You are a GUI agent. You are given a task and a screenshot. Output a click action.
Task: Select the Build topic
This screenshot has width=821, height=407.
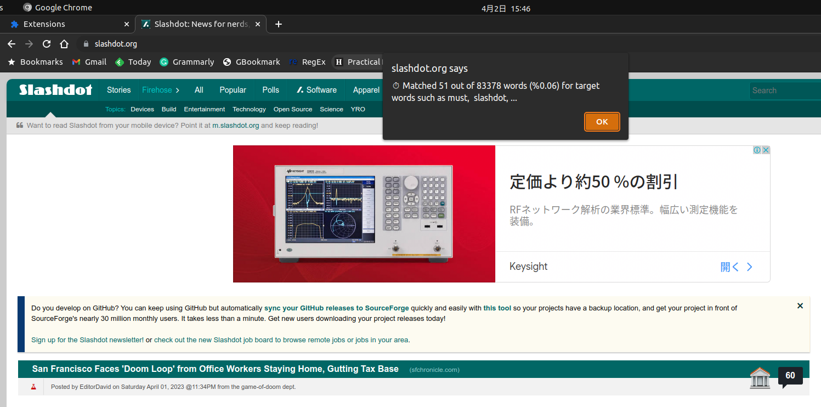169,109
